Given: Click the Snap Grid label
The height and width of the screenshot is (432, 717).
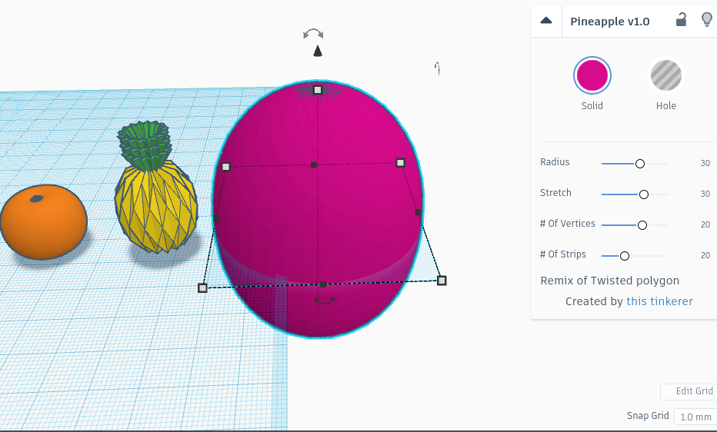Looking at the screenshot, I should pos(648,416).
